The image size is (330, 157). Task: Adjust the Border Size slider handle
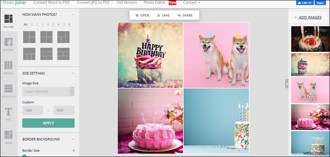click(x=24, y=156)
